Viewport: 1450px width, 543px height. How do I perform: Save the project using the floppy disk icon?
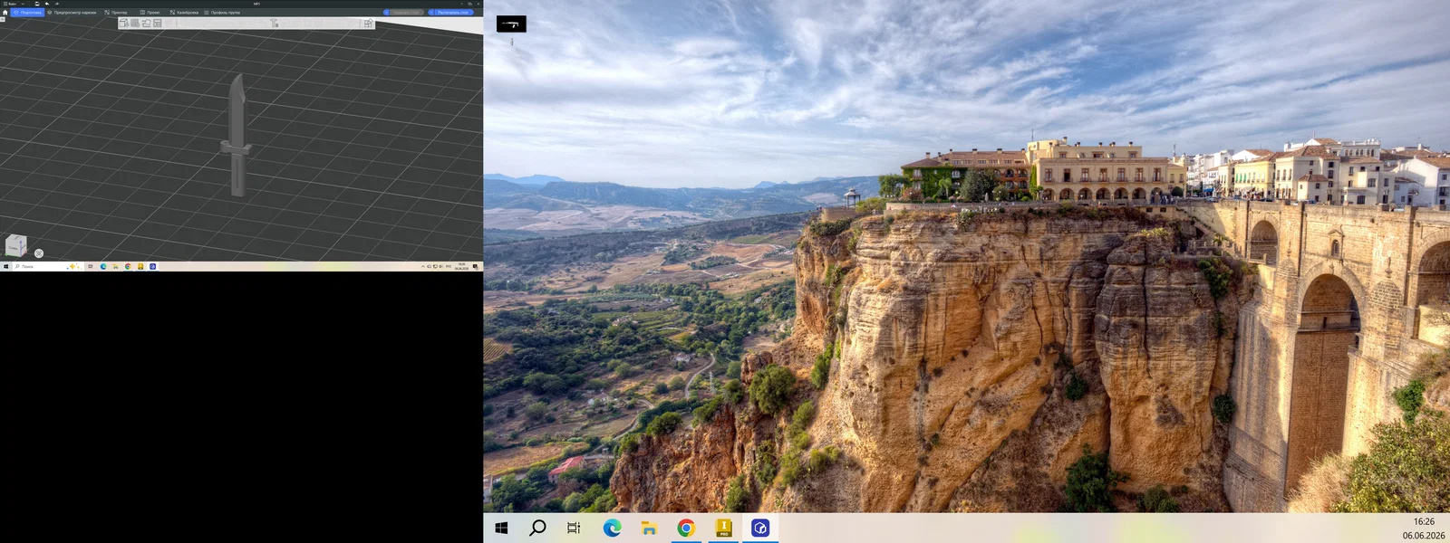pos(37,4)
